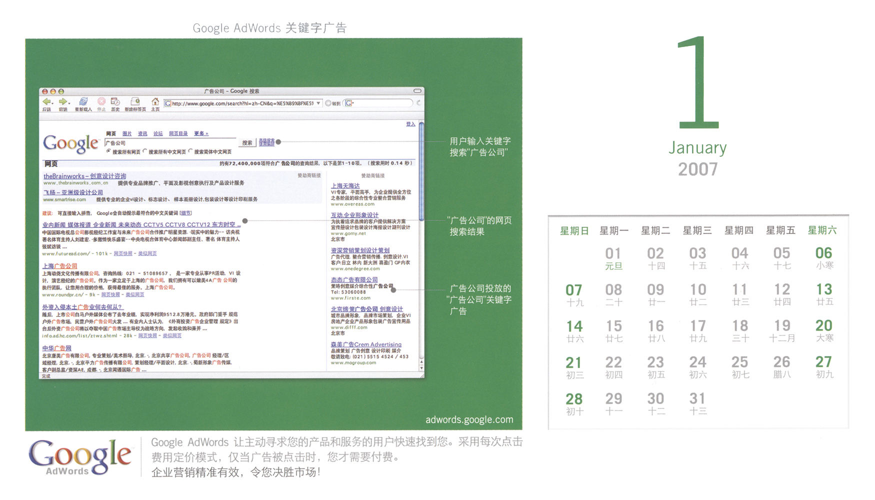Click the 细节 link in the suggestion line
Screen dimensions: 875x500
click(185, 213)
